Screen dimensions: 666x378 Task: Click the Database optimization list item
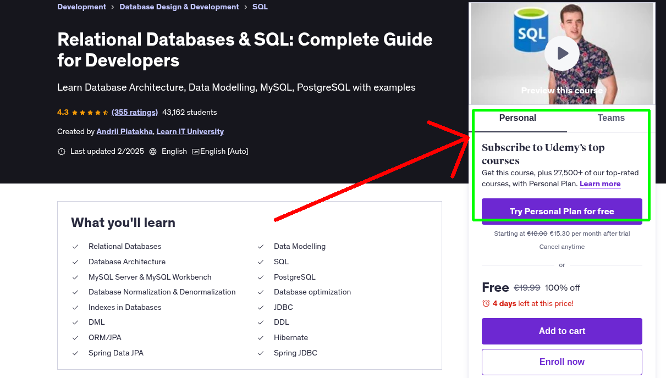[x=312, y=292]
